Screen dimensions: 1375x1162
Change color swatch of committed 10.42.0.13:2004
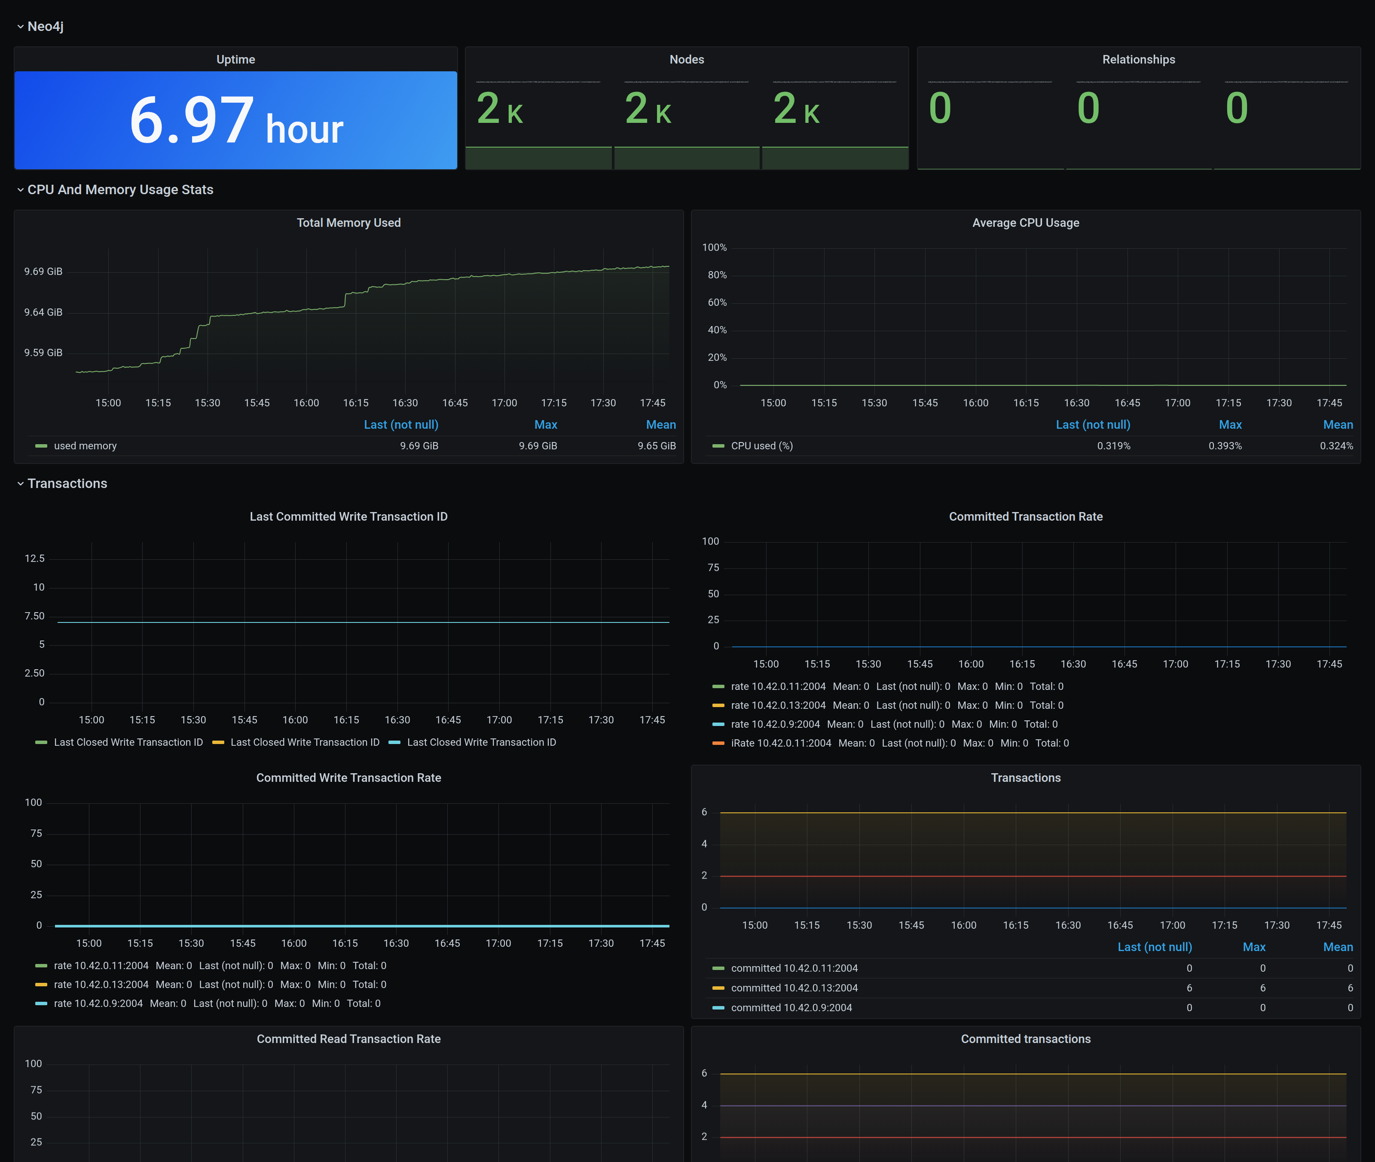pos(718,988)
